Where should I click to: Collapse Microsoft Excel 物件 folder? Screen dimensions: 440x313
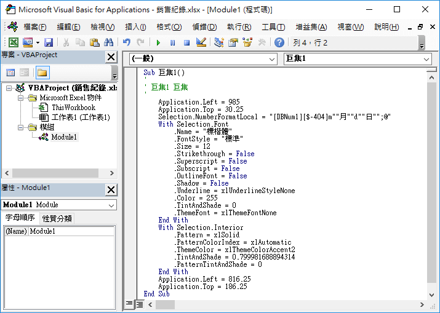[20, 98]
